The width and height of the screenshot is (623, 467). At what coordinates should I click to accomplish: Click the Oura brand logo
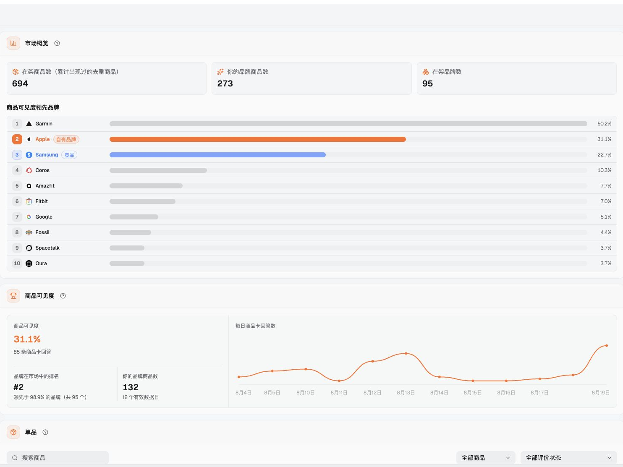tap(29, 264)
